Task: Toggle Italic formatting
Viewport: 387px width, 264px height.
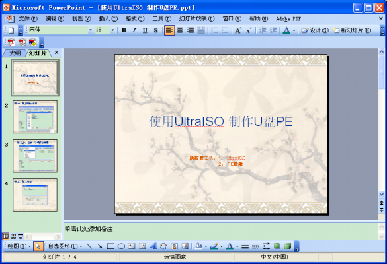Action: (x=134, y=30)
